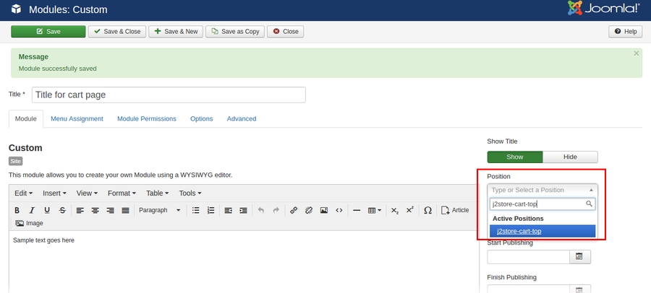
Task: Expand the Position select box
Action: pyautogui.click(x=542, y=190)
